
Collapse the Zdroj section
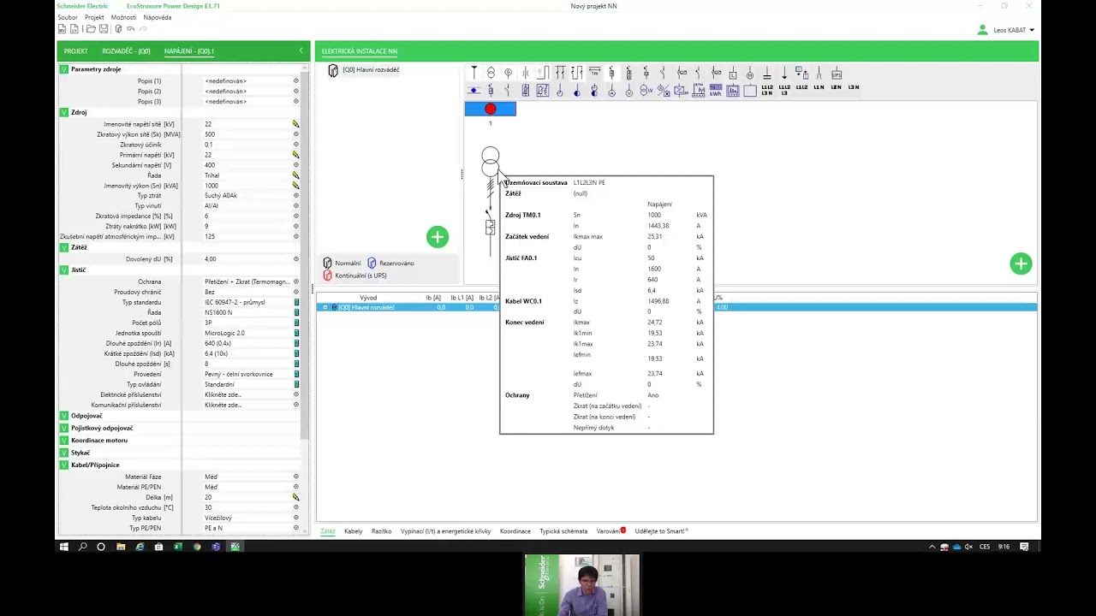click(63, 112)
